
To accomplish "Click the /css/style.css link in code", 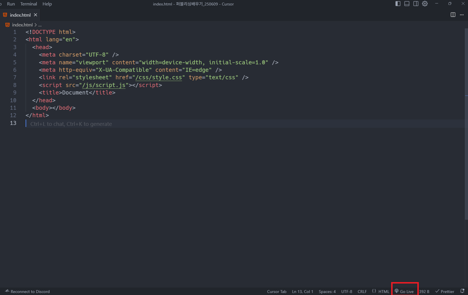I will point(159,78).
